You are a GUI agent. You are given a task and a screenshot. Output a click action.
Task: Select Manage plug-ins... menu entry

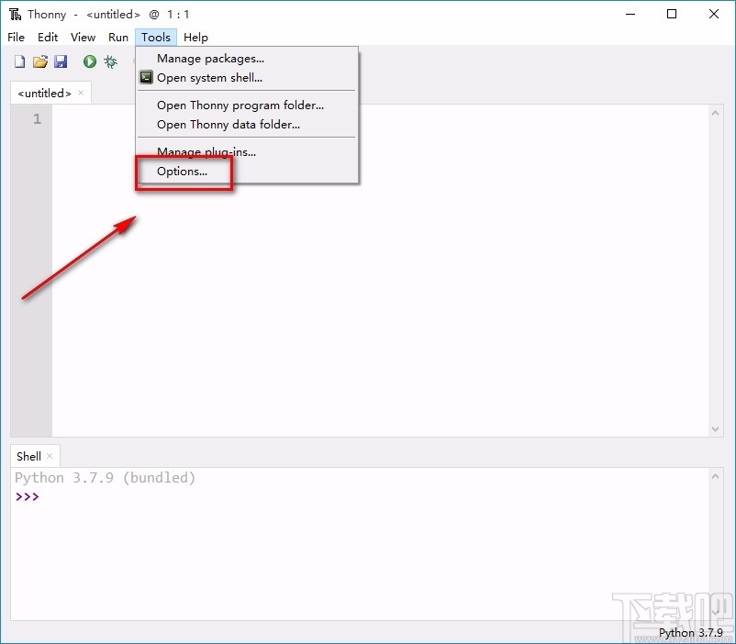pos(206,151)
